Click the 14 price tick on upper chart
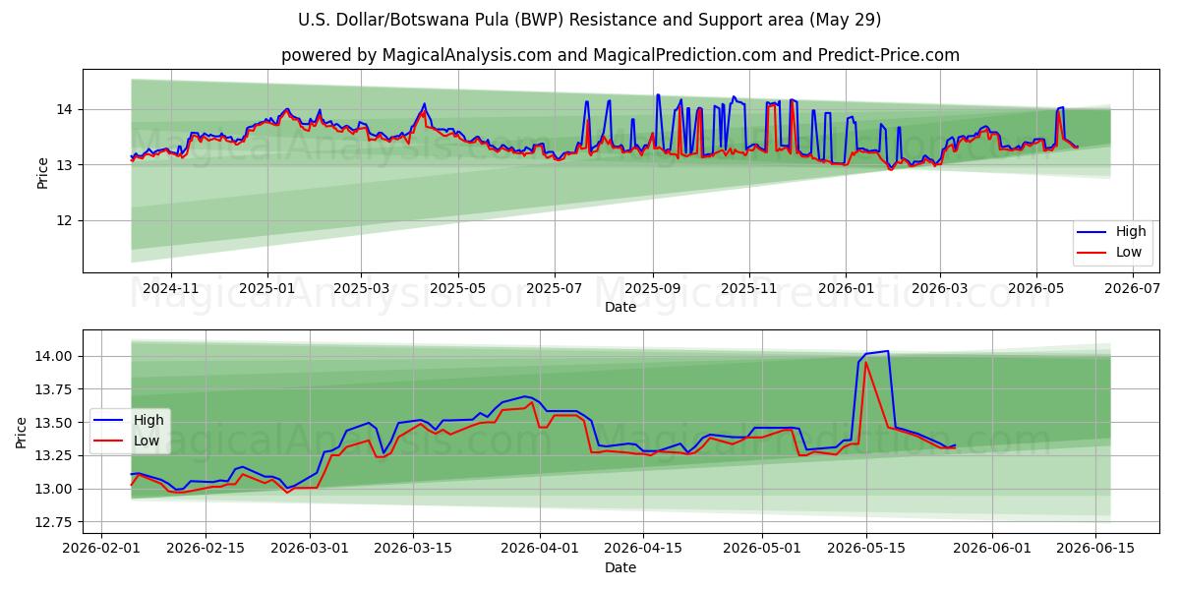Image resolution: width=1180 pixels, height=590 pixels. pos(67,109)
